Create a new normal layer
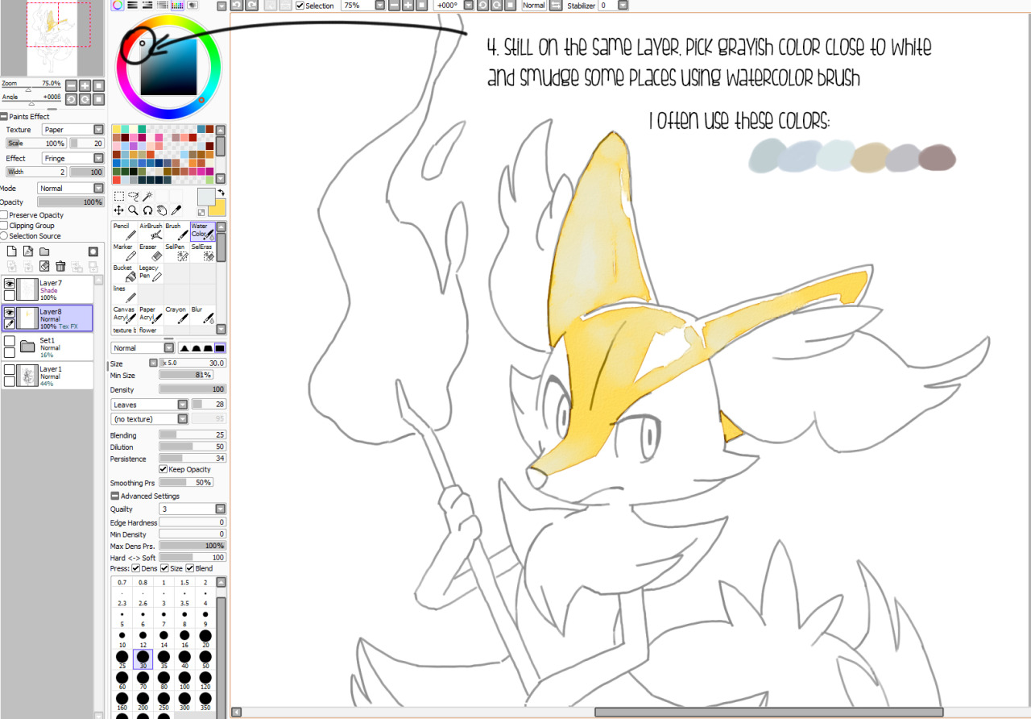The height and width of the screenshot is (719, 1031). click(12, 251)
